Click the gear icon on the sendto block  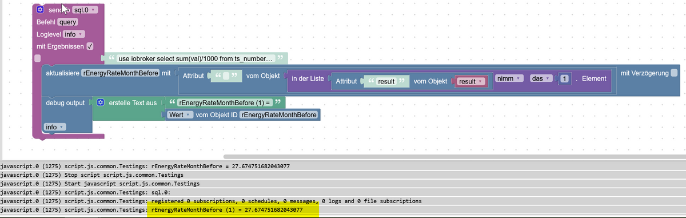[x=39, y=10]
